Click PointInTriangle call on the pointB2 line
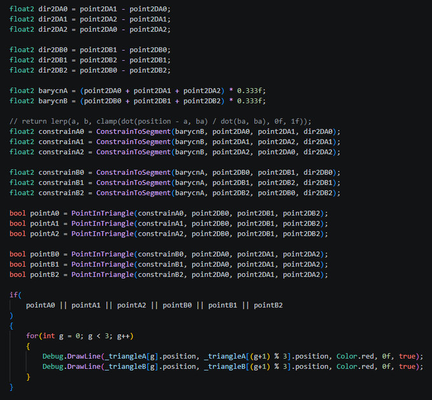The image size is (432, 400). tap(102, 275)
